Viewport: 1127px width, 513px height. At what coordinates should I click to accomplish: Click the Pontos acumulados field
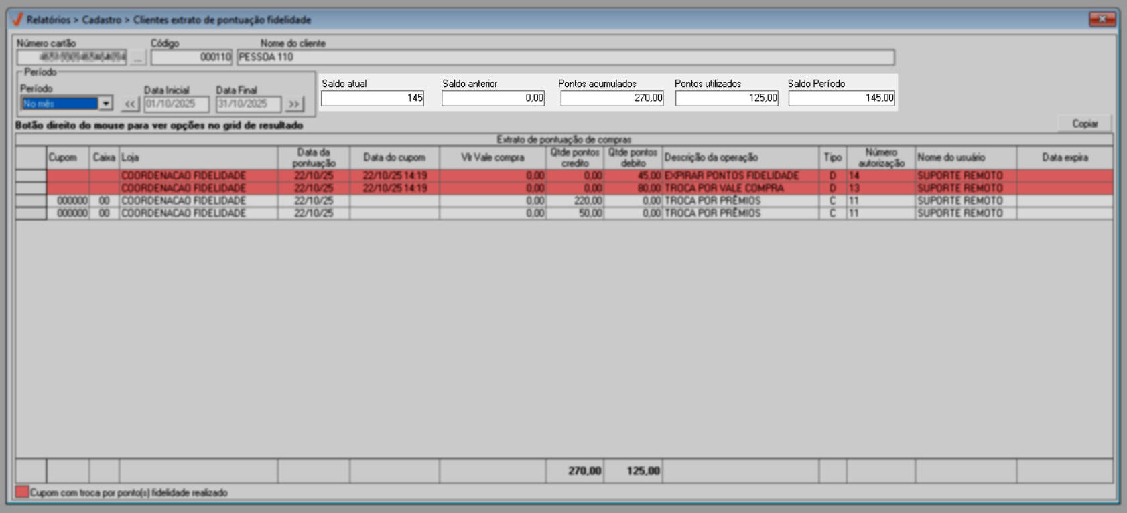(x=612, y=98)
